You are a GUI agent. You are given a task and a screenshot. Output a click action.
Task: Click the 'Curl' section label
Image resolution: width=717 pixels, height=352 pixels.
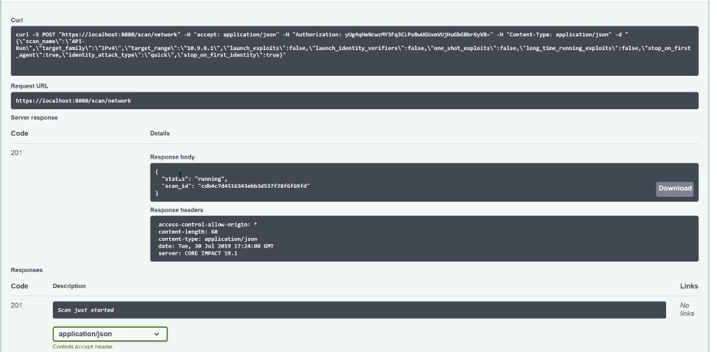(17, 20)
